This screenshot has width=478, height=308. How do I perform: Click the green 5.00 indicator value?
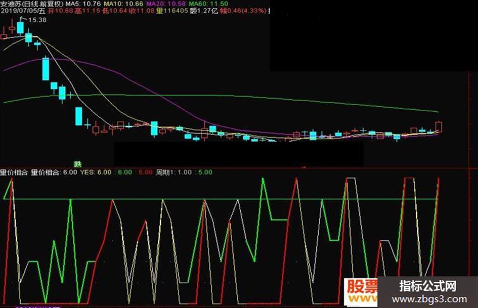click(x=205, y=172)
